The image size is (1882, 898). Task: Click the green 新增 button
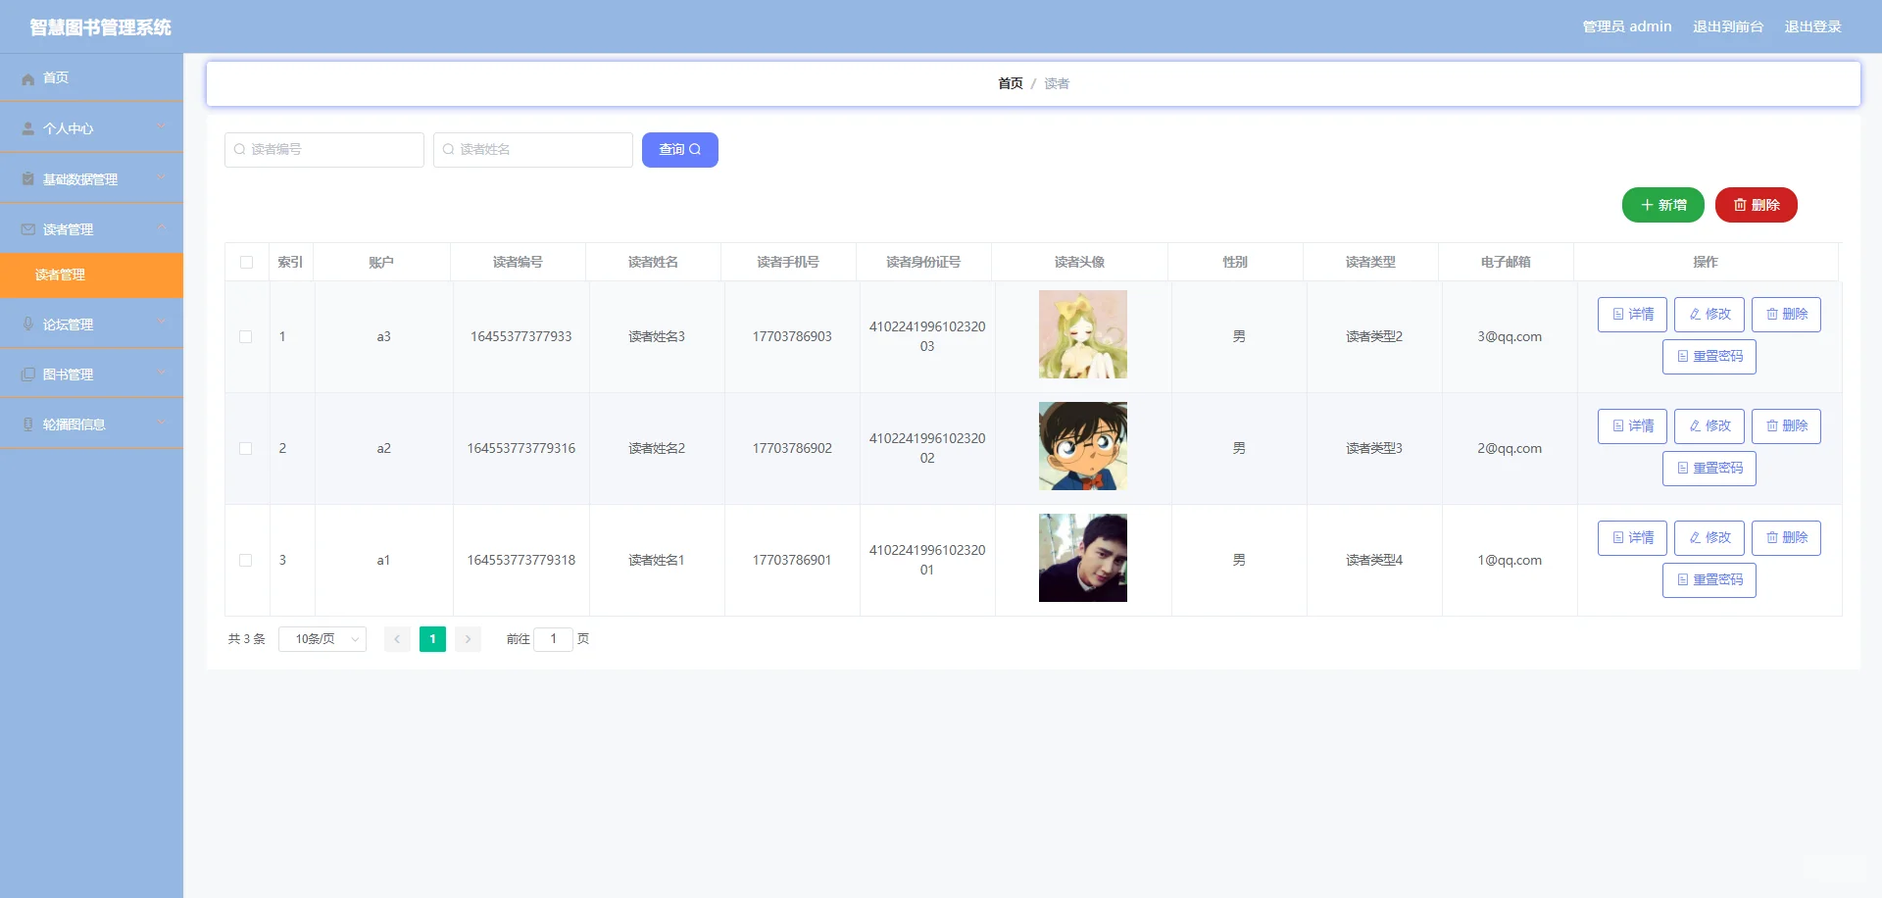1662,205
